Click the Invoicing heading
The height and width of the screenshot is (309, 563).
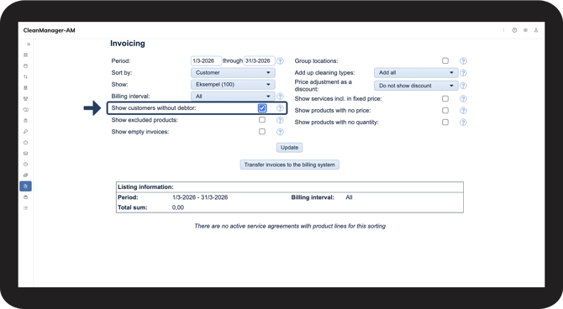pos(128,44)
